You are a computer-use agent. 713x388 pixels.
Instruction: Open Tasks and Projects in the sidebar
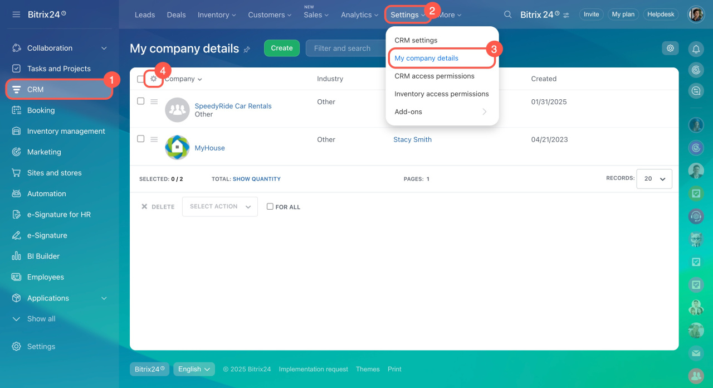click(58, 69)
